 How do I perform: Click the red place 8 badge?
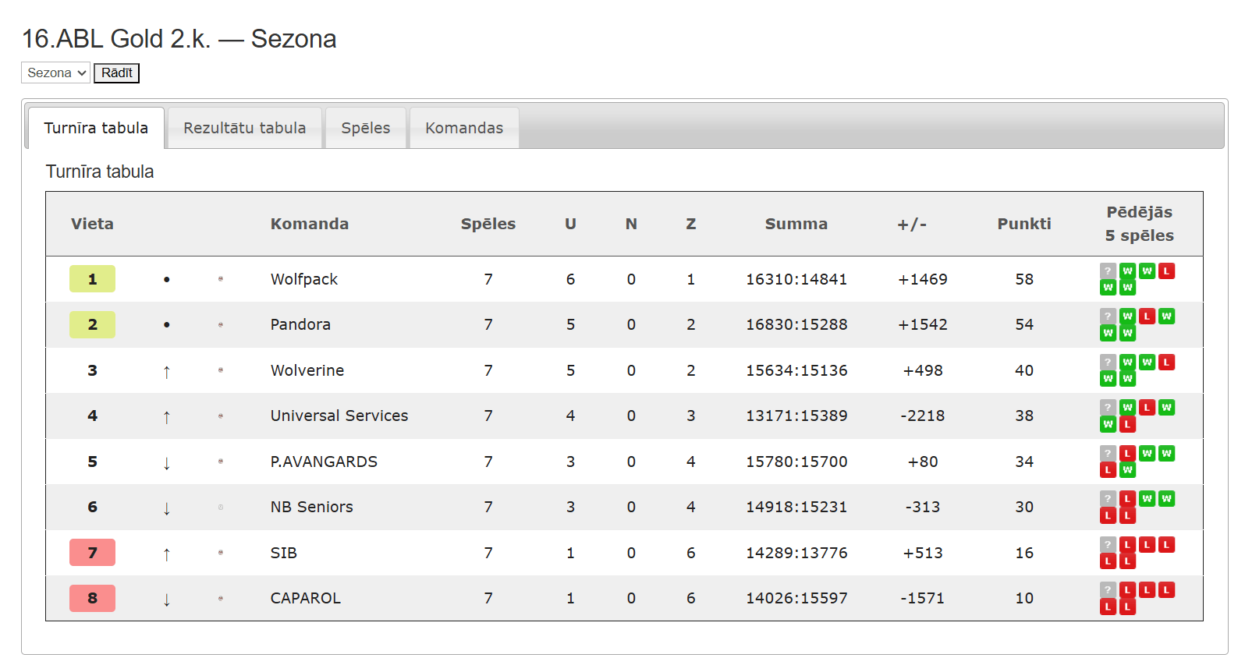point(93,598)
